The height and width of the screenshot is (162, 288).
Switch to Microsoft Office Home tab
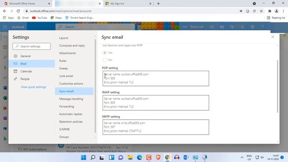coord(27,4)
